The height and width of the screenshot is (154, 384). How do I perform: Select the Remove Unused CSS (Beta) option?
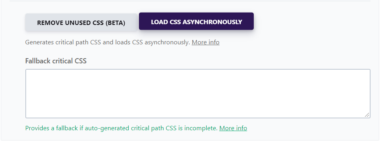point(81,23)
